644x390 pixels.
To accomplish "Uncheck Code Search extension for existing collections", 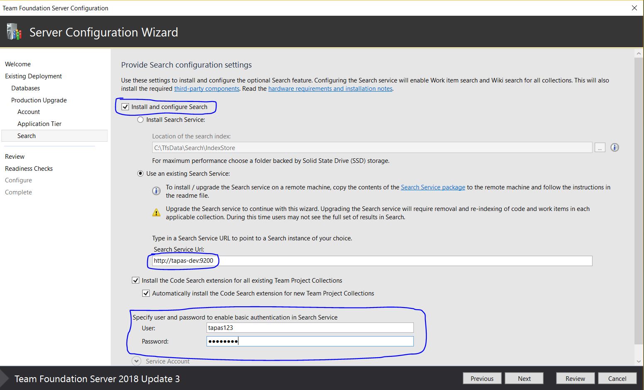I will pyautogui.click(x=136, y=280).
